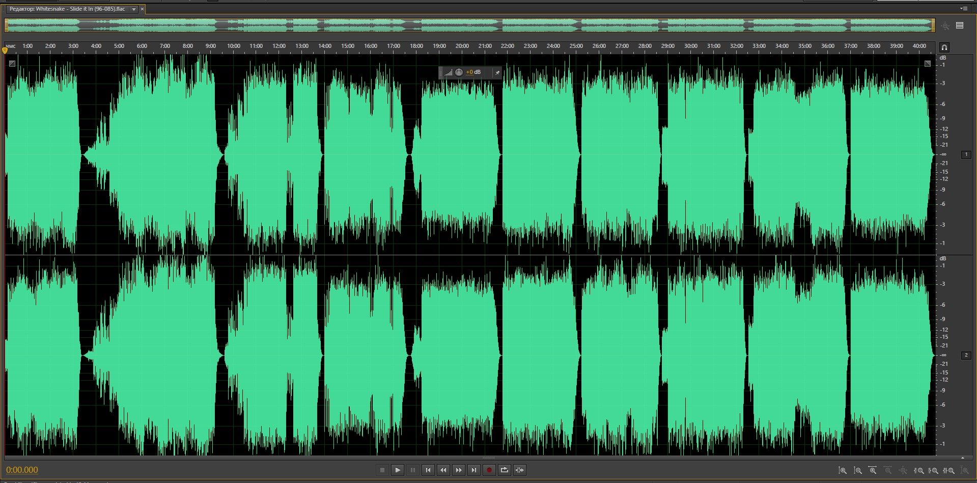
Task: Click the HUD volume knob showing +0 dB
Action: 459,72
